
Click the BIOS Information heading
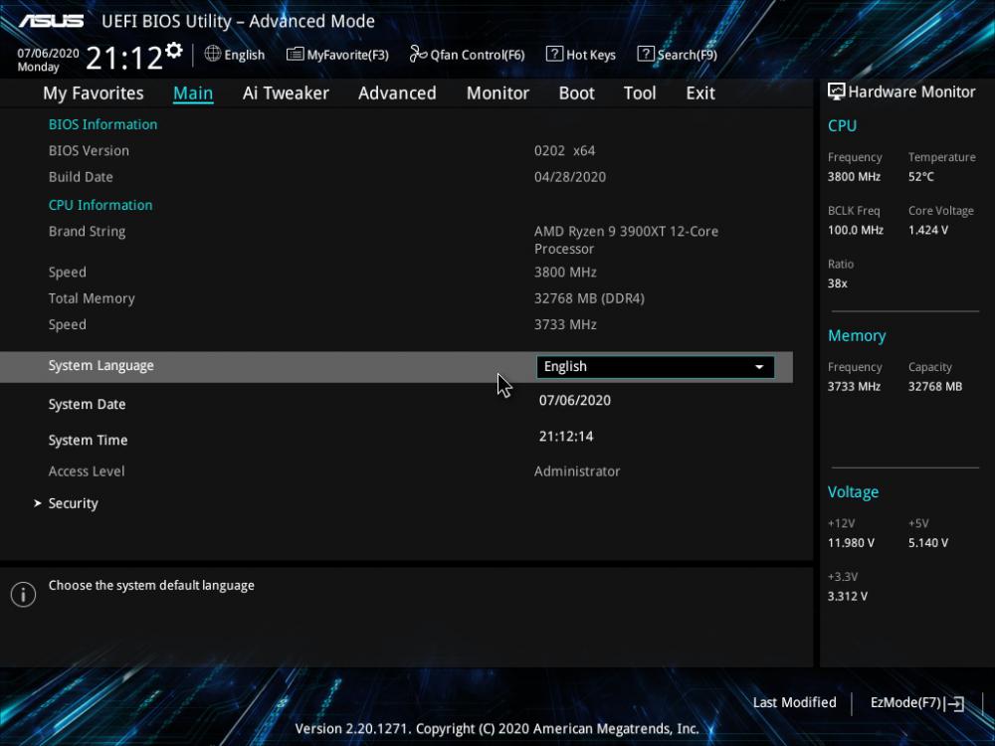point(102,124)
